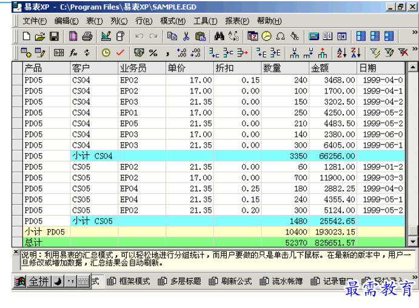Remove filter with the red X funnel icon

point(403,53)
